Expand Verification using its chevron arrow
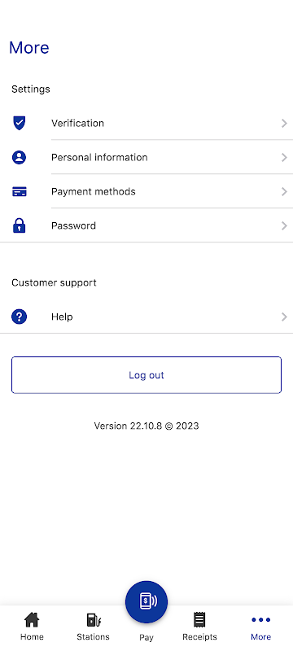 click(x=284, y=124)
